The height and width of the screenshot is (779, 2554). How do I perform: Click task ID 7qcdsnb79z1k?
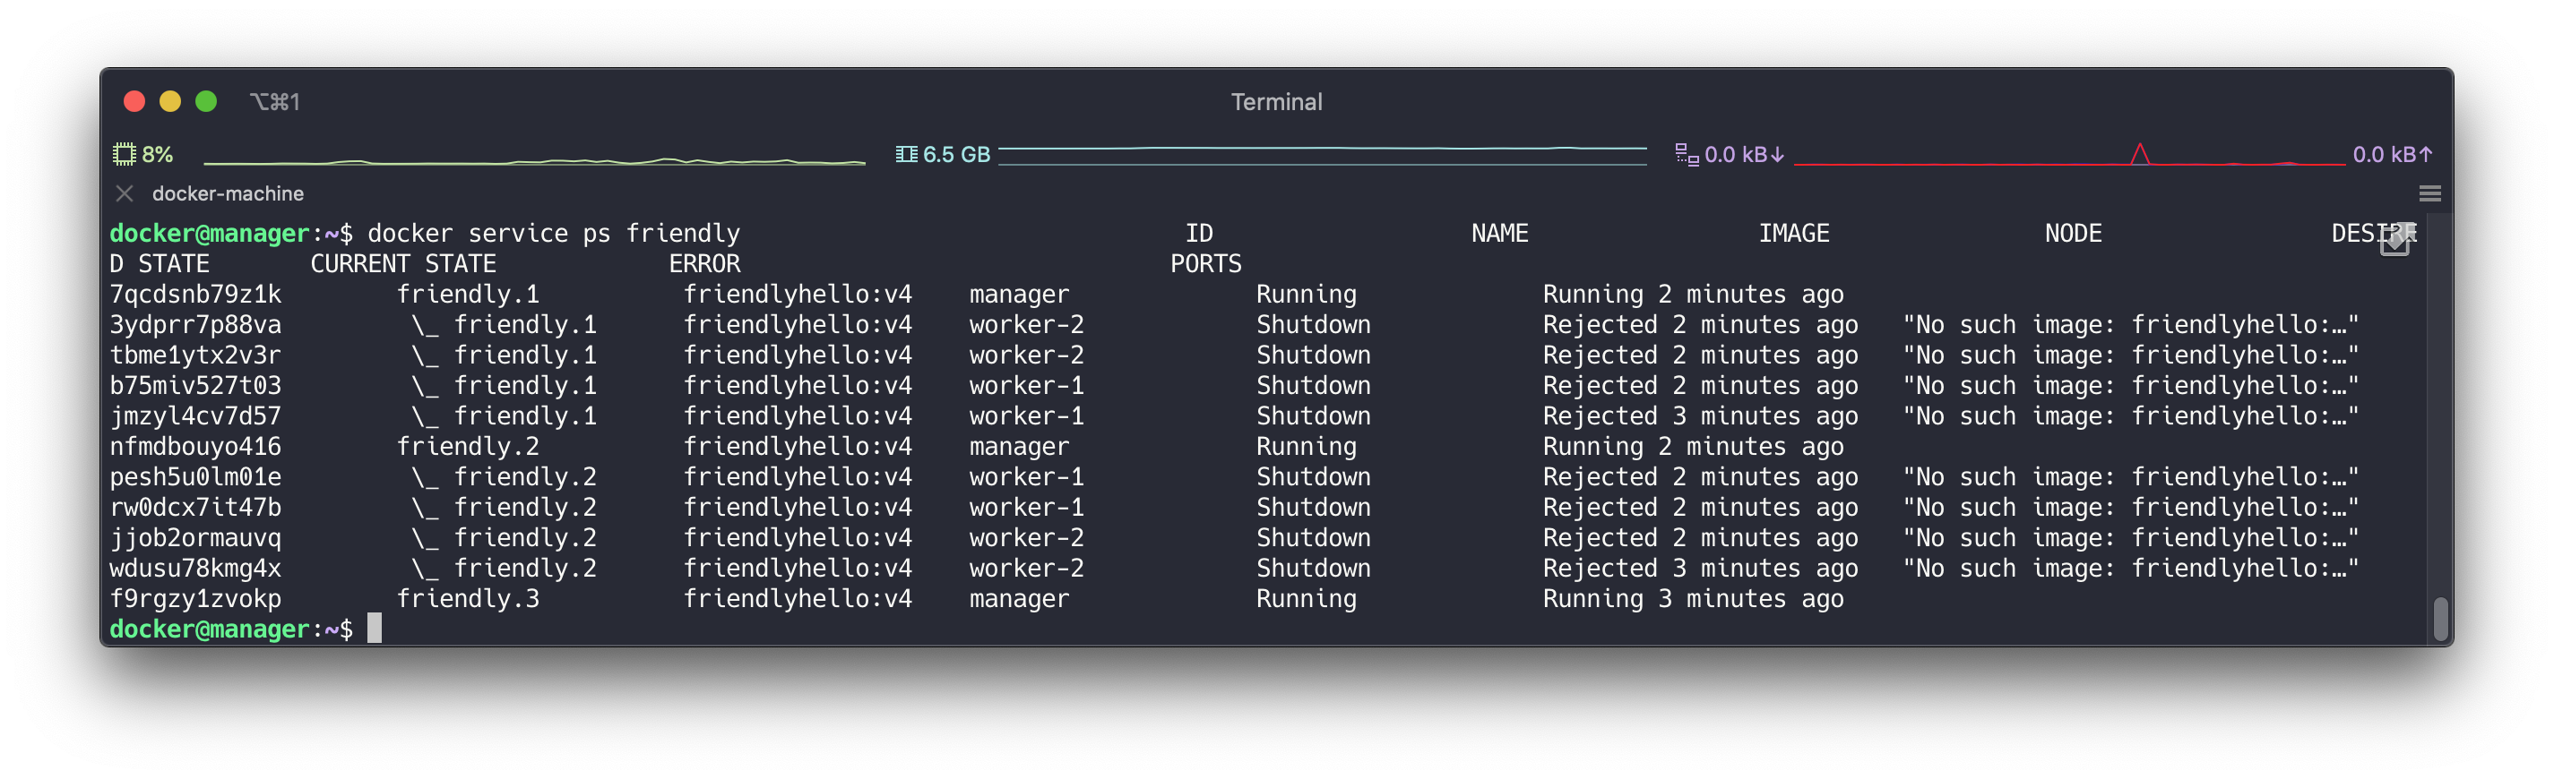pos(195,295)
